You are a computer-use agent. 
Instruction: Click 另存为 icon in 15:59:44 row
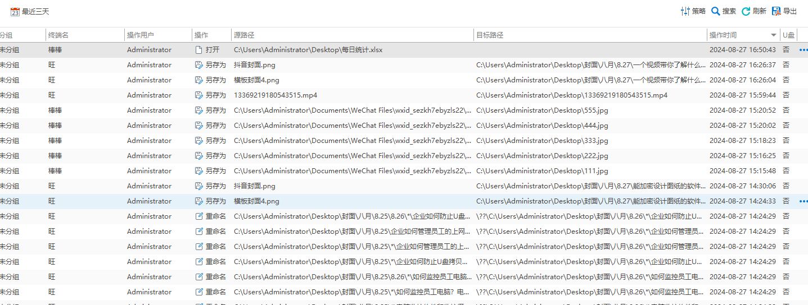click(198, 95)
